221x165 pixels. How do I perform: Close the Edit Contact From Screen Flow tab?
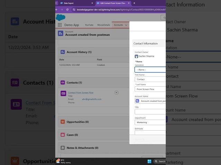coord(129,3)
